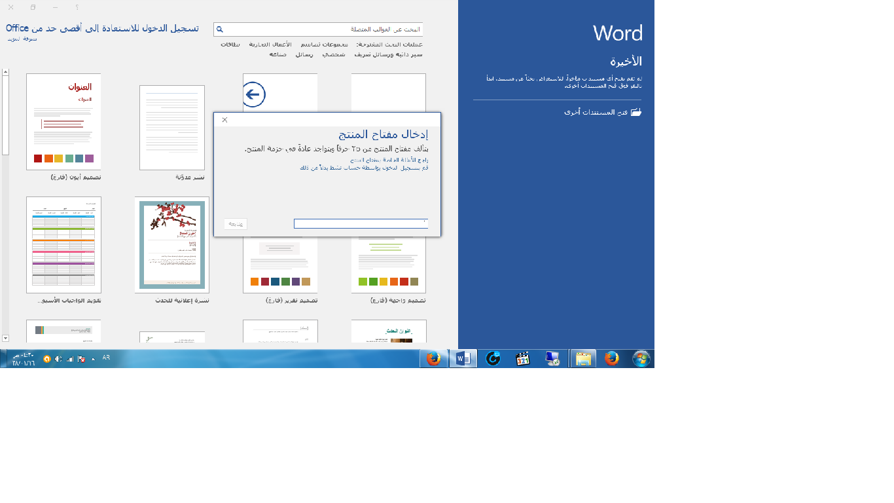
Task: Click the blue circular C icon in taskbar
Action: [493, 359]
